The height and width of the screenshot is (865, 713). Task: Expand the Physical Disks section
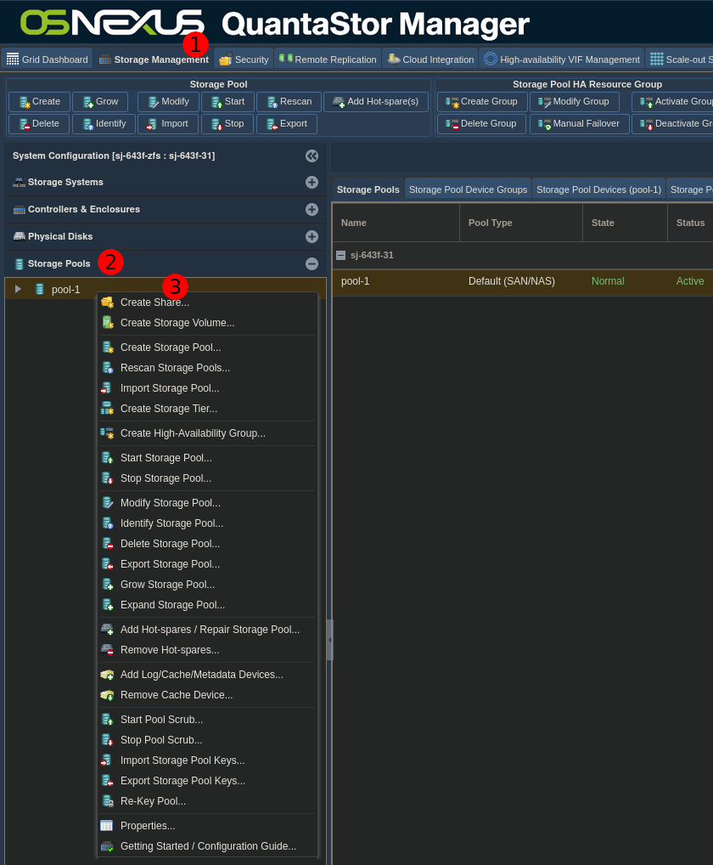coord(312,236)
